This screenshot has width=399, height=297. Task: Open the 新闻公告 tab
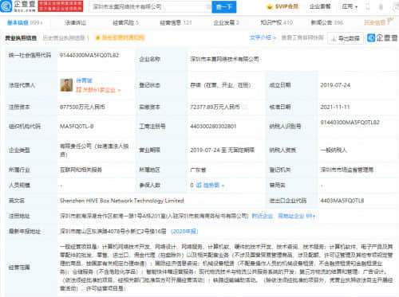click(327, 23)
